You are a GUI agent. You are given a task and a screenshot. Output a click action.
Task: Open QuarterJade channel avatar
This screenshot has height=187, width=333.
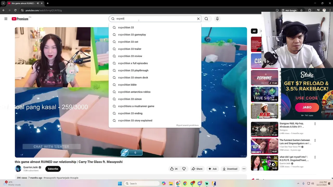click(x=18, y=169)
